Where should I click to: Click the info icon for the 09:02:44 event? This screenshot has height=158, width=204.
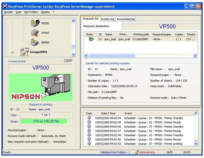click(x=89, y=118)
